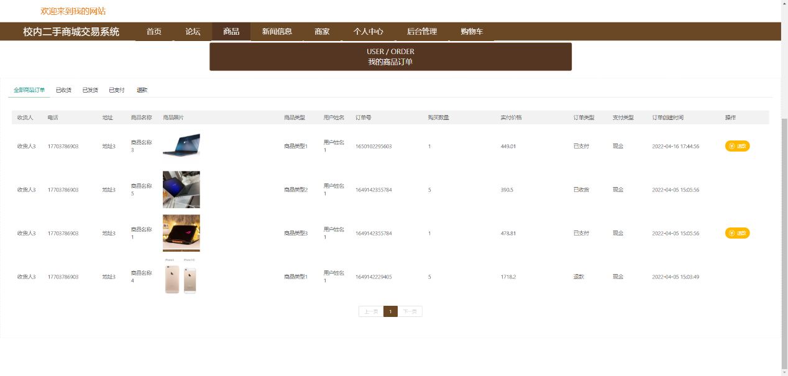
Task: Open the product photo for 商品名称5
Action: (181, 190)
